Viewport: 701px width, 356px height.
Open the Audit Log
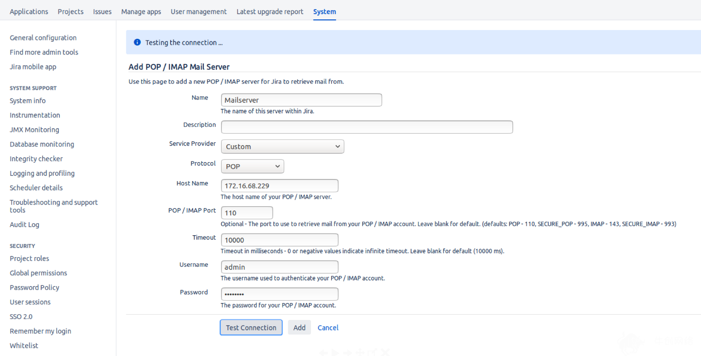(24, 225)
